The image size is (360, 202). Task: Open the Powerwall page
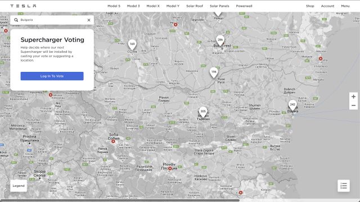tap(244, 6)
